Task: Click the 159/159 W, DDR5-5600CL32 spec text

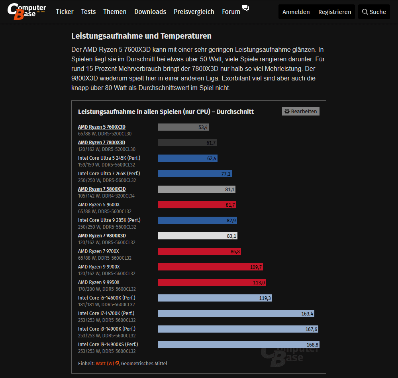Action: click(106, 165)
